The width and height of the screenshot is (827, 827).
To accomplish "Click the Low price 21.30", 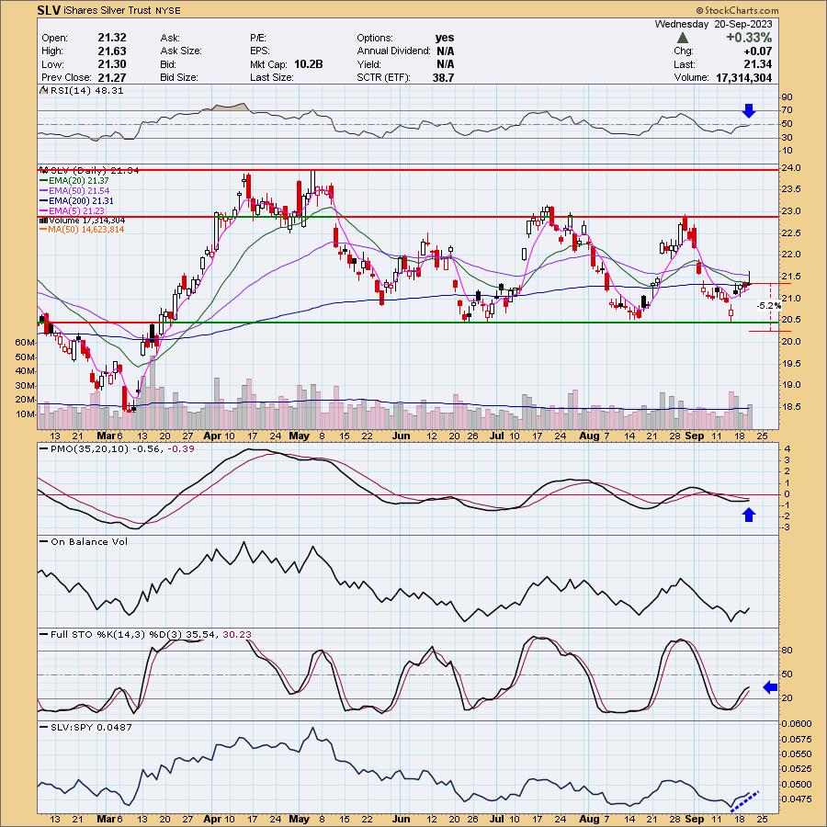I will (112, 63).
